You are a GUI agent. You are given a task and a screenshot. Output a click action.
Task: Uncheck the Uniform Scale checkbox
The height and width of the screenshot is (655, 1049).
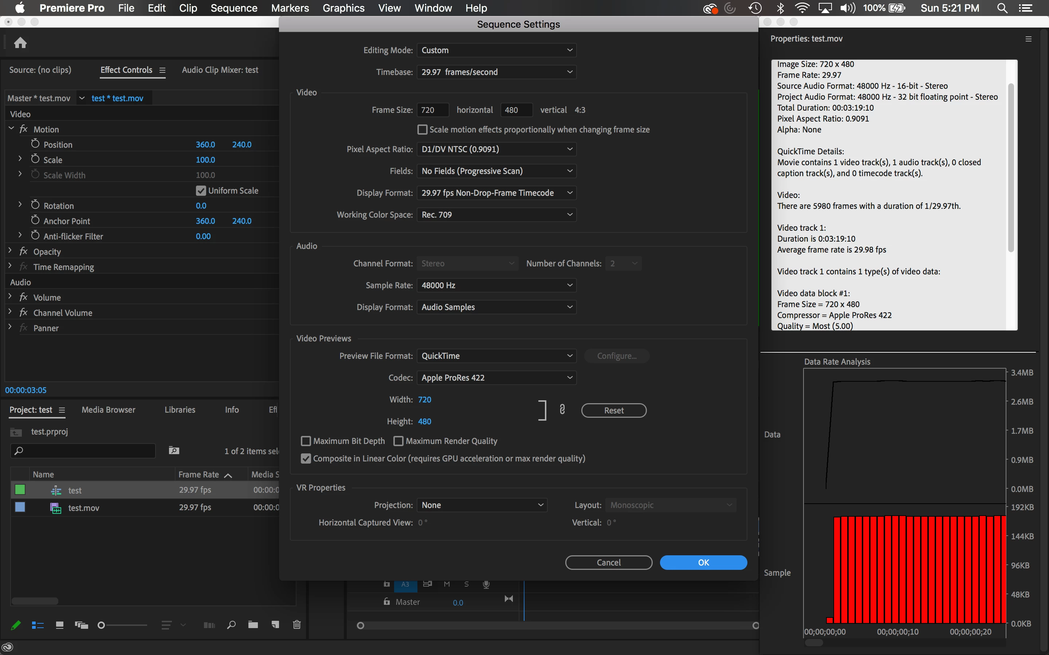201,191
